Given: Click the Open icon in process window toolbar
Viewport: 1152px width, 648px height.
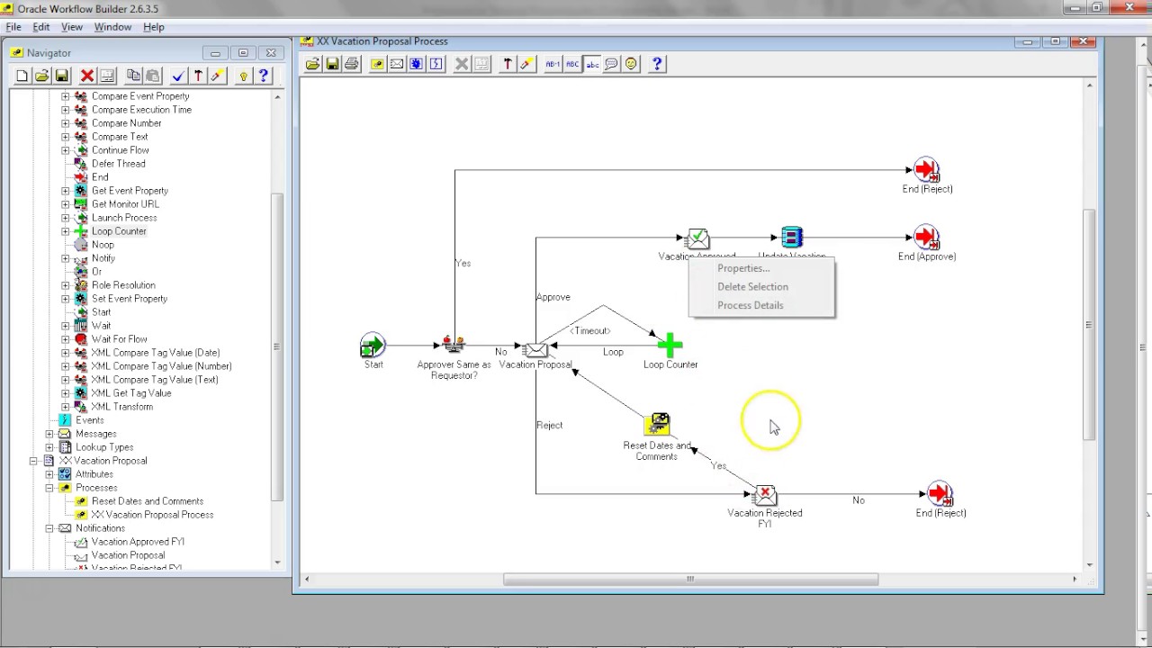Looking at the screenshot, I should pyautogui.click(x=312, y=64).
